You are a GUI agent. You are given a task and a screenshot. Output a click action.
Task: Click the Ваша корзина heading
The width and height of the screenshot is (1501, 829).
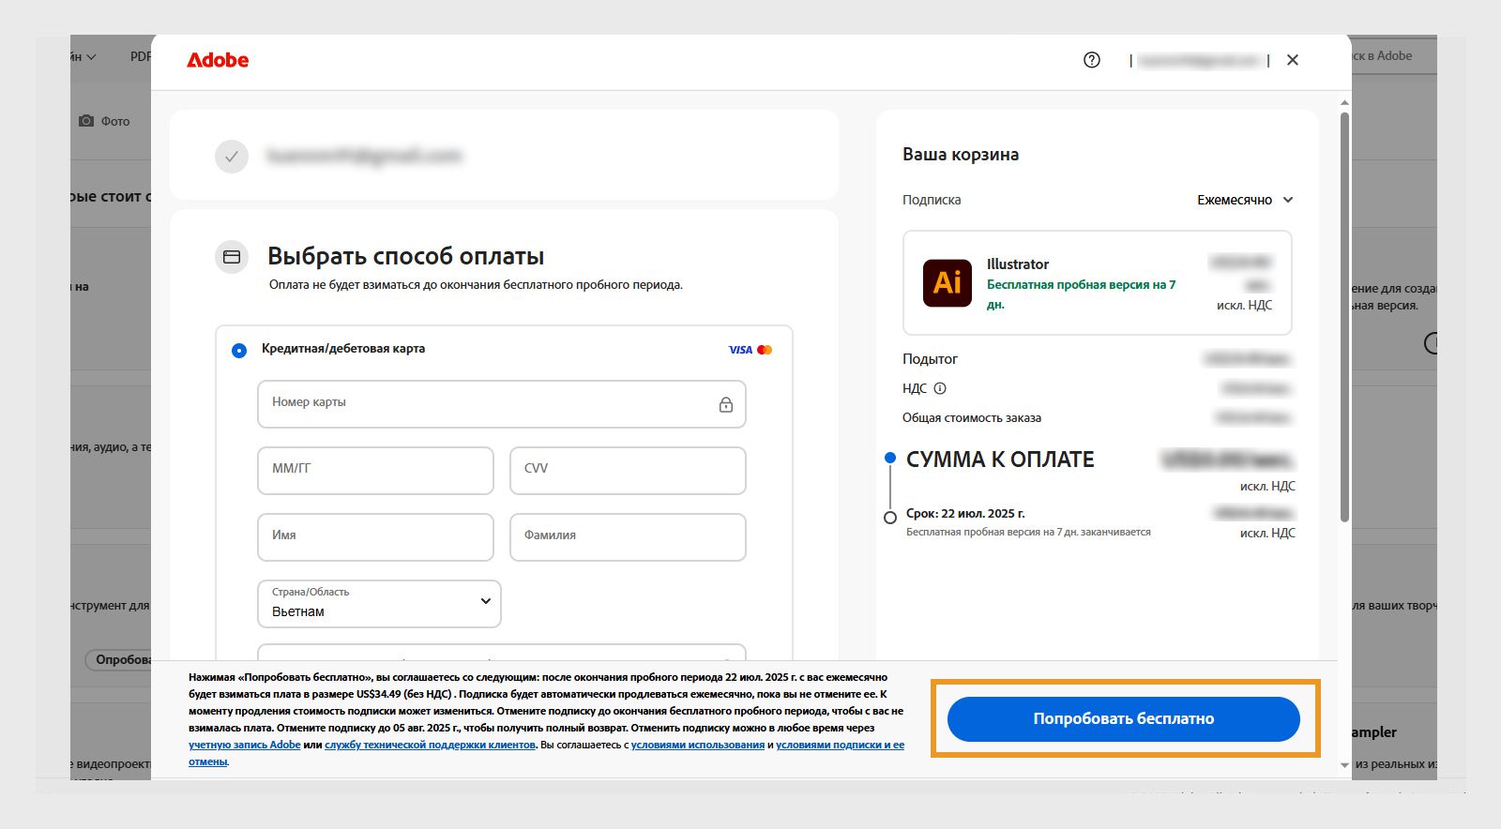coord(961,155)
